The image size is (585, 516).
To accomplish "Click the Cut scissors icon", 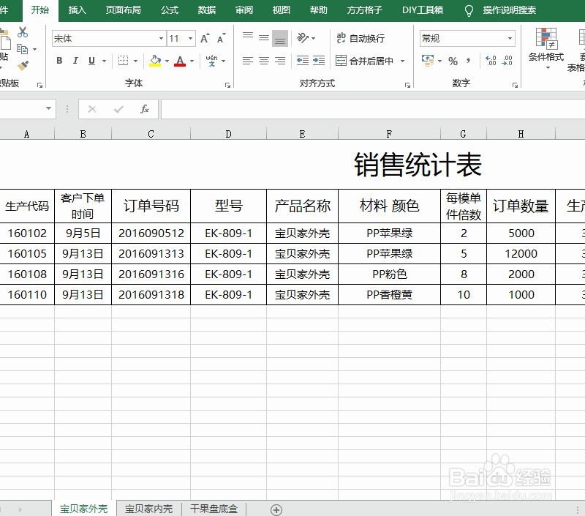I will [x=22, y=31].
